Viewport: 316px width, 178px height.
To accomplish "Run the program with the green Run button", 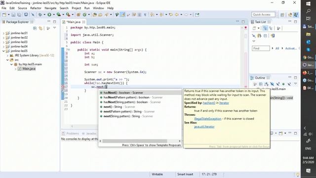I will tap(49, 15).
